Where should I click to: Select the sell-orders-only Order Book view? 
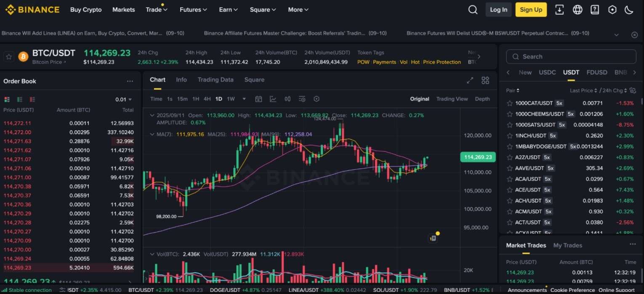pos(32,99)
